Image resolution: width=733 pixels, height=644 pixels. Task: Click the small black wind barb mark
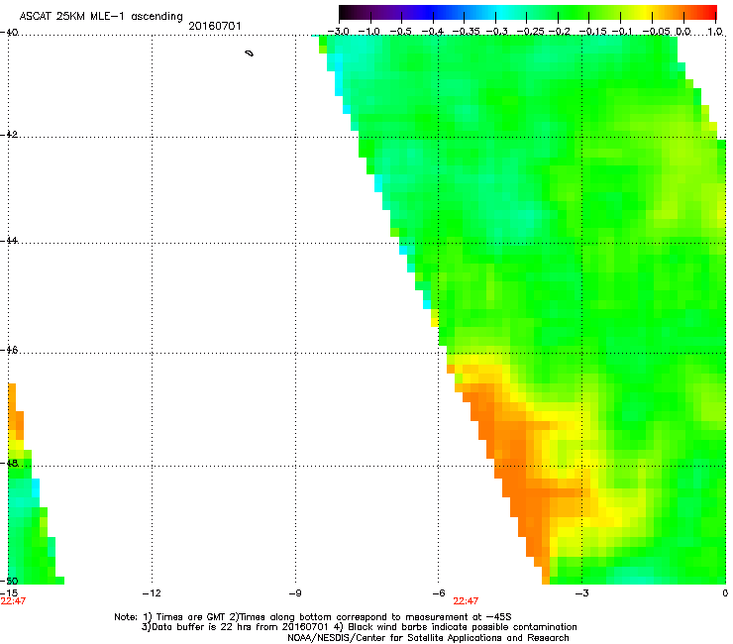(x=250, y=54)
